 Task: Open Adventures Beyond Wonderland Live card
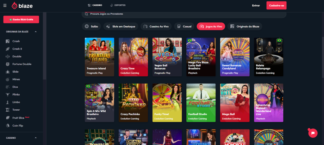pyautogui.click(x=269, y=103)
